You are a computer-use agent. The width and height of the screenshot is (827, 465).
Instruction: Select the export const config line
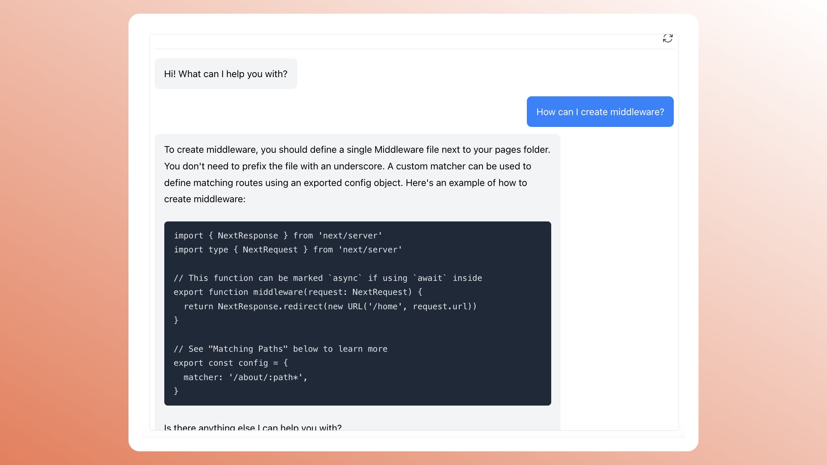[230, 363]
